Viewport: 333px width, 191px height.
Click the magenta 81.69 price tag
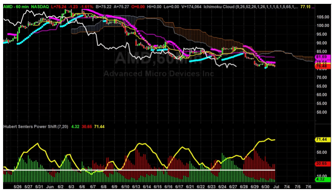tap(322, 57)
